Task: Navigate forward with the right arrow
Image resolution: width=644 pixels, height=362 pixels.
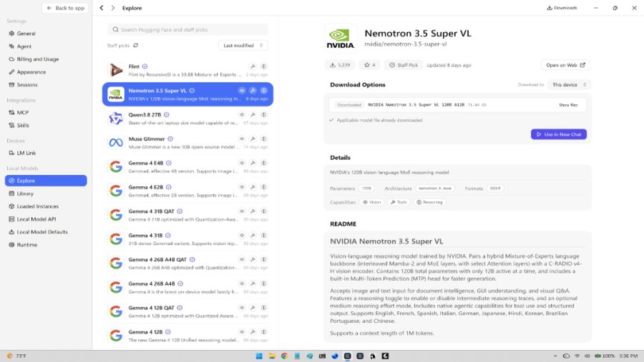Action: [112, 8]
